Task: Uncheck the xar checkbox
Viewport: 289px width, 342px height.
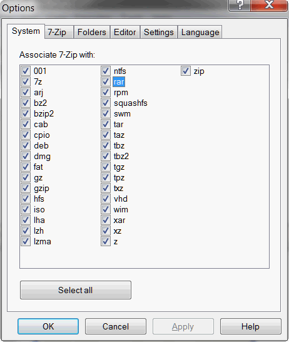Action: (106, 220)
